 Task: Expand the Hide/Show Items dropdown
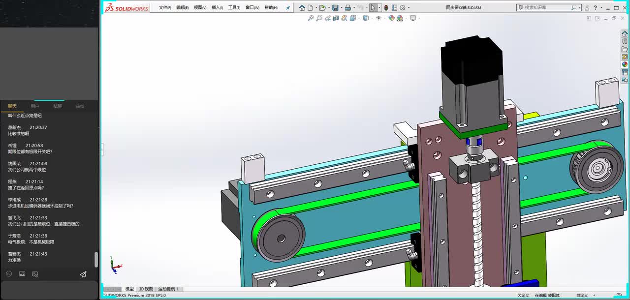coord(383,18)
